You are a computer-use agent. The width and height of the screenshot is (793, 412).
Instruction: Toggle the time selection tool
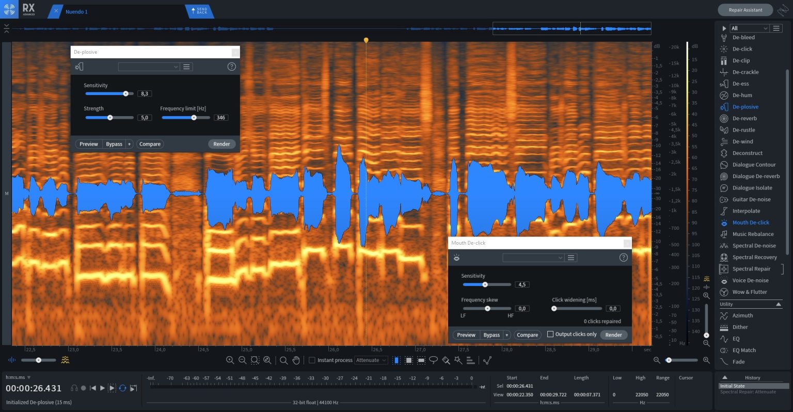click(396, 360)
